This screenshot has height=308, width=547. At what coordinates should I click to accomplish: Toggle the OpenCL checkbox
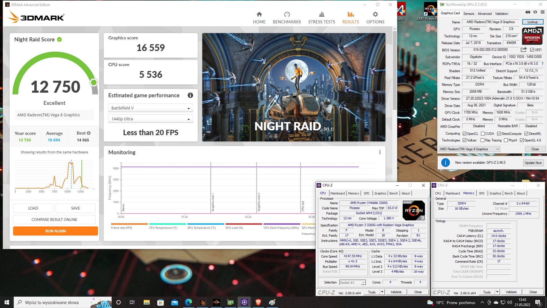point(464,134)
